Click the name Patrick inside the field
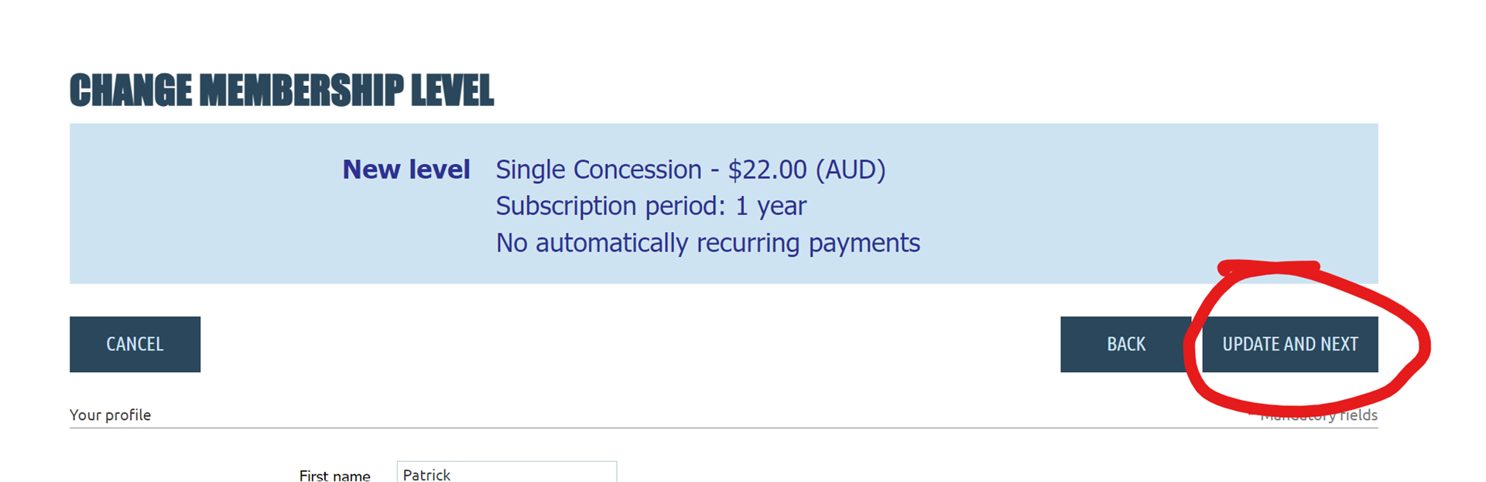The height and width of the screenshot is (482, 1486). (426, 475)
